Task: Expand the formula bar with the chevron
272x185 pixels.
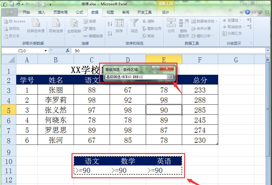Action: click(267, 51)
